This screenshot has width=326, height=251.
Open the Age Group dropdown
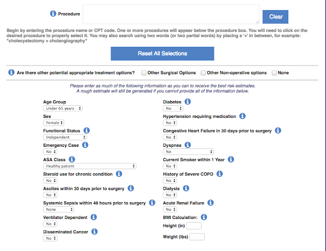63,109
